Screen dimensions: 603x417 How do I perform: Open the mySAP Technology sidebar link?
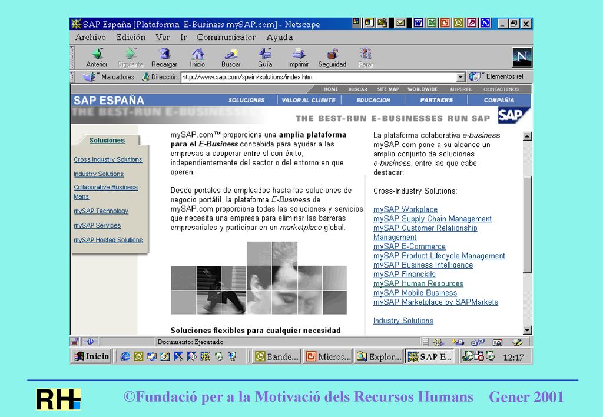[101, 211]
